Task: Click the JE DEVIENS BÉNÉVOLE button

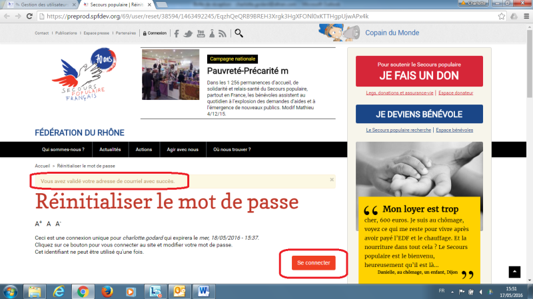Action: tap(419, 114)
